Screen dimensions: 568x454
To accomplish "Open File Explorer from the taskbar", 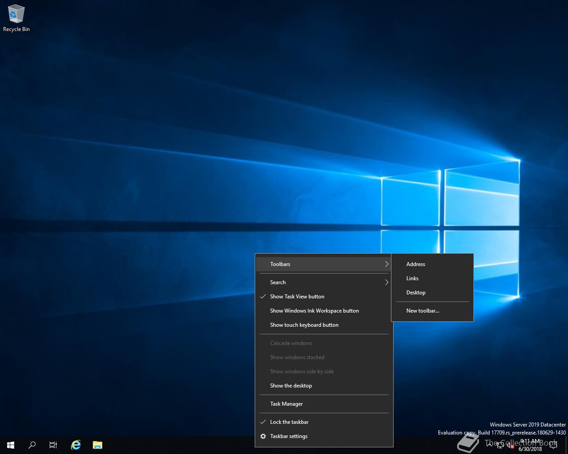I will (97, 445).
